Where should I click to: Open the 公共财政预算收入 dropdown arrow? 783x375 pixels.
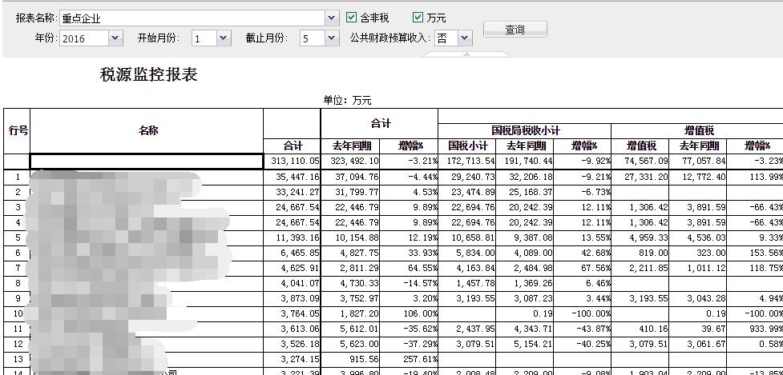coord(465,38)
